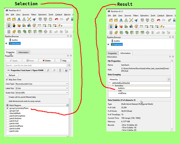Viewport: 180px width, 144px height.
Task: Open color array 'p' combo, Result window
Action: click(x=168, y=27)
